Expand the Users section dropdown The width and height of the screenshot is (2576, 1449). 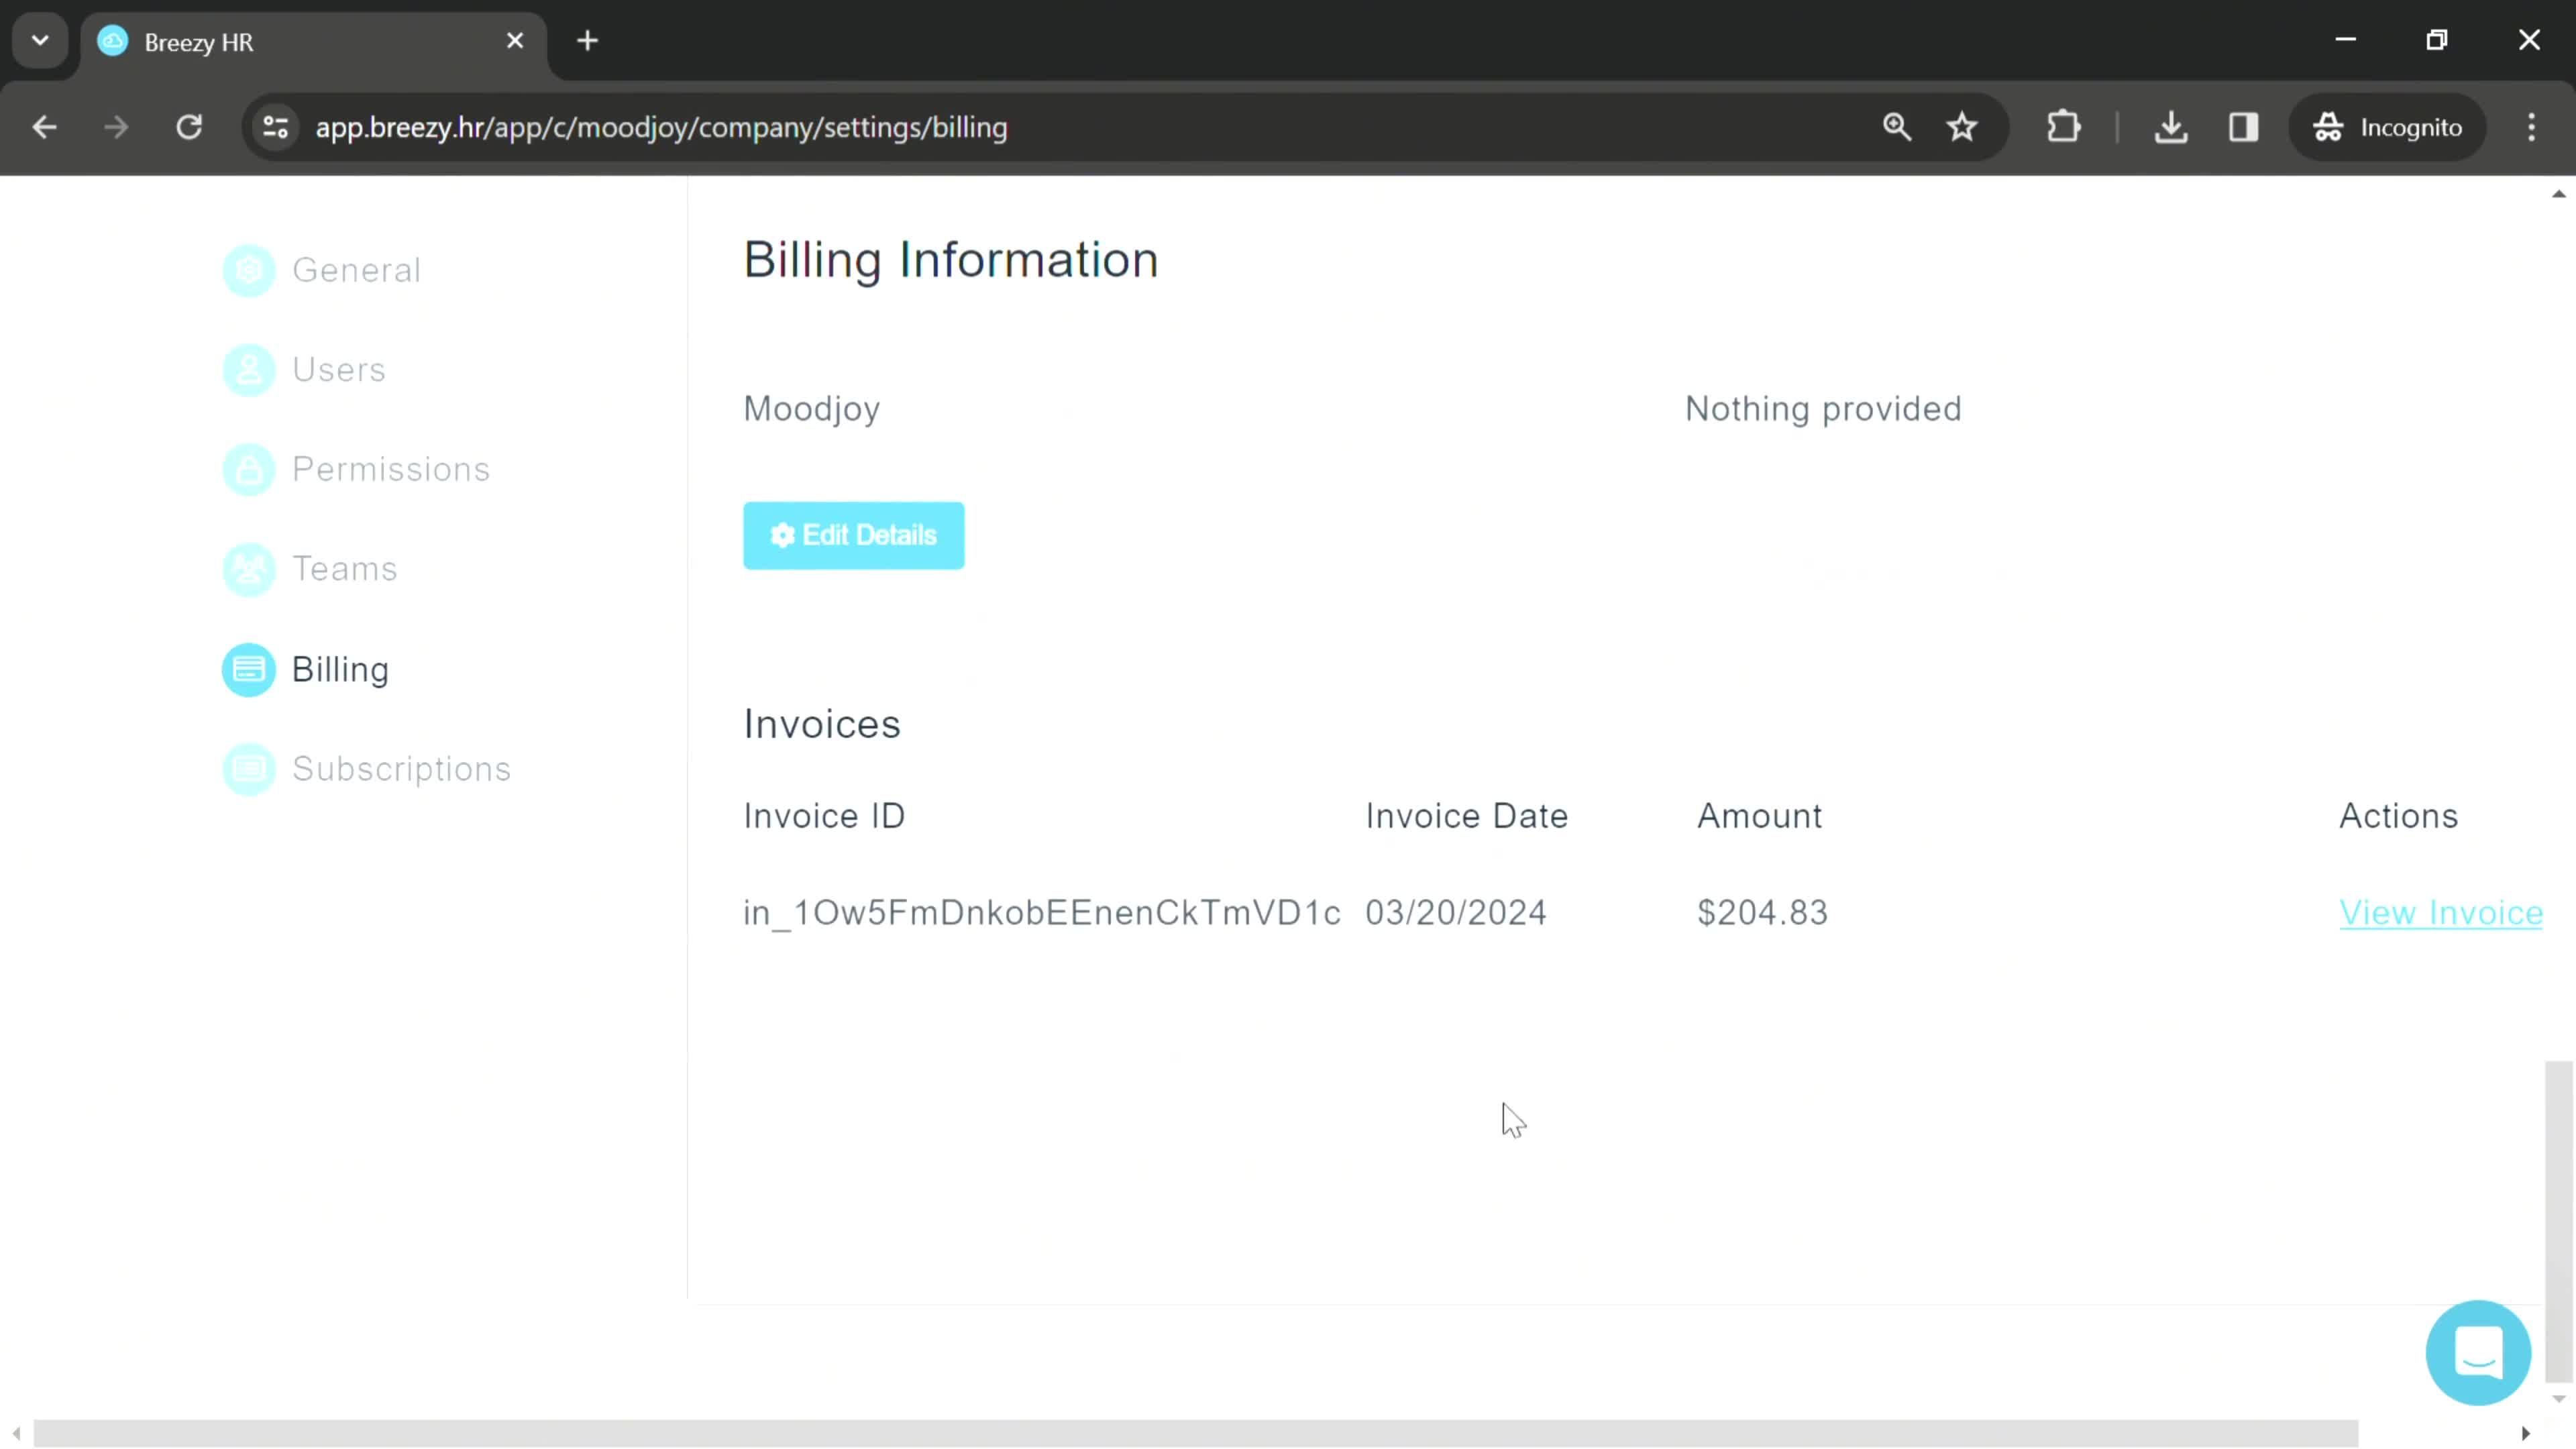[339, 368]
